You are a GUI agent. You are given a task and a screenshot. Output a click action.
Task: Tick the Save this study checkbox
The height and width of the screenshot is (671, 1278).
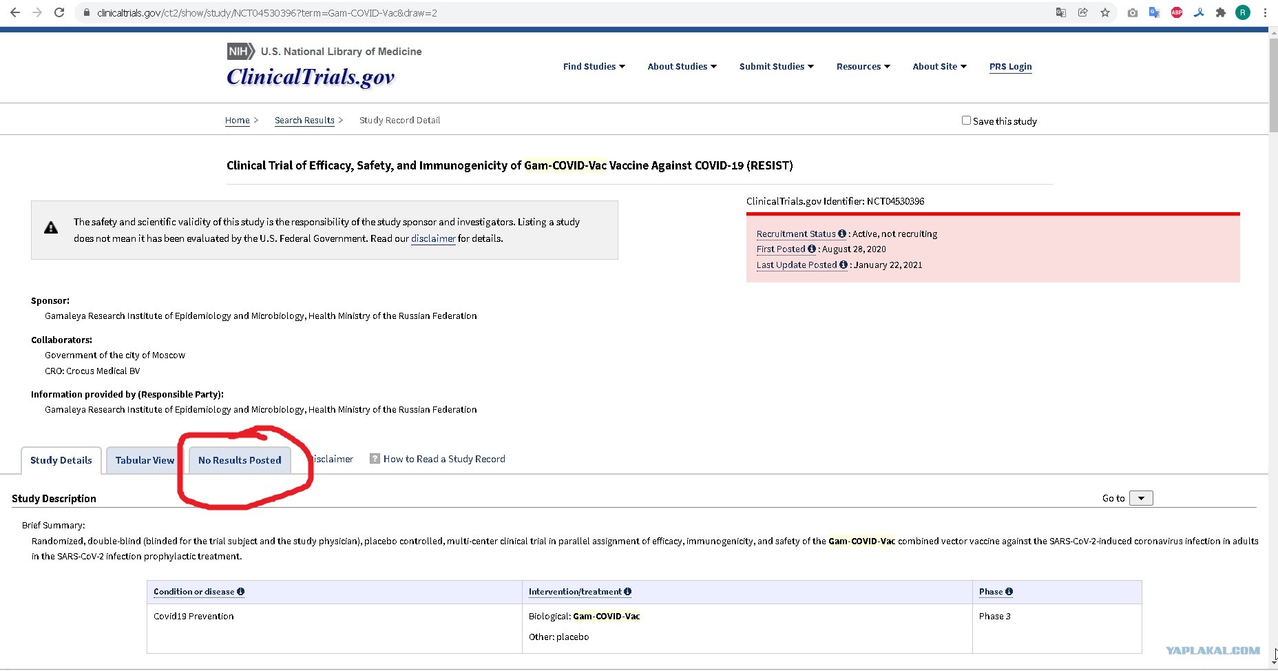[966, 120]
